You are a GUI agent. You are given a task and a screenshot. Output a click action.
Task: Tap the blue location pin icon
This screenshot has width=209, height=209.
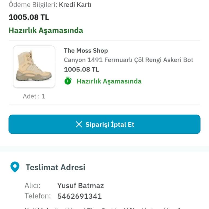15,167
